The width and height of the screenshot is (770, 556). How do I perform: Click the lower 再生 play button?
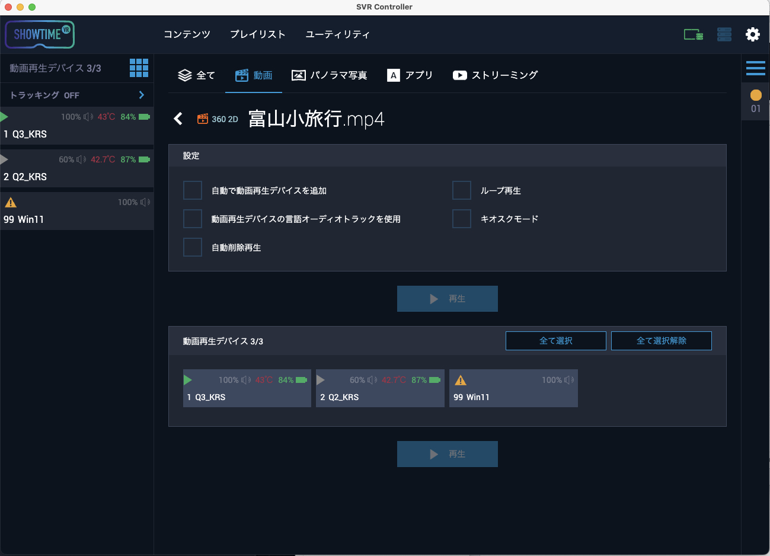pyautogui.click(x=448, y=454)
